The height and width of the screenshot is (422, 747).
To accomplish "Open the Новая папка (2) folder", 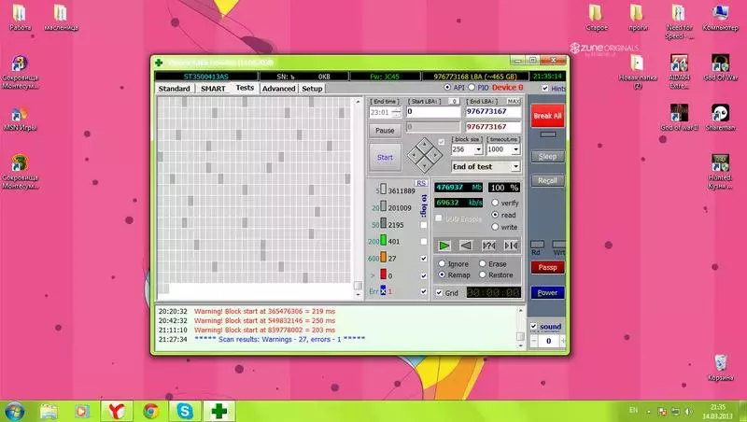I will (638, 72).
